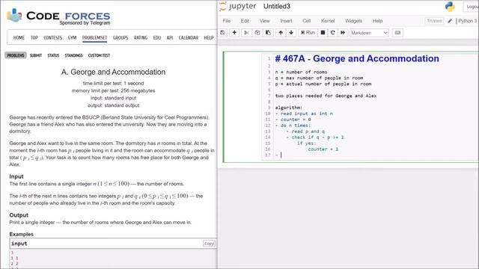Viewport: 479px width, 269px height.
Task: Open the Kernel menu in Jupyter
Action: pos(328,21)
